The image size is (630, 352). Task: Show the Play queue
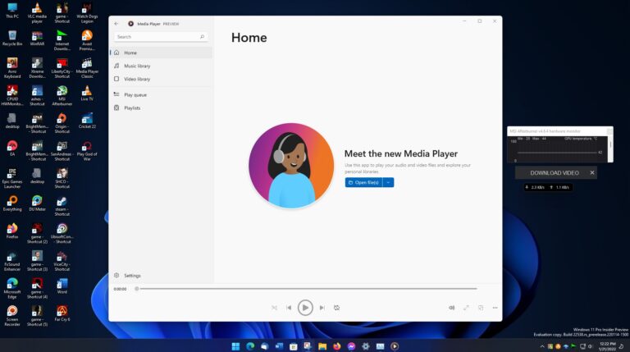point(161,95)
